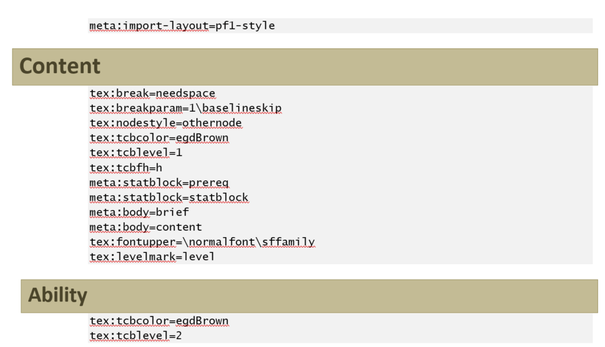Screen dimensions: 605x347
Task: Click the meta:statblock=prereq line
Action: pyautogui.click(x=159, y=183)
